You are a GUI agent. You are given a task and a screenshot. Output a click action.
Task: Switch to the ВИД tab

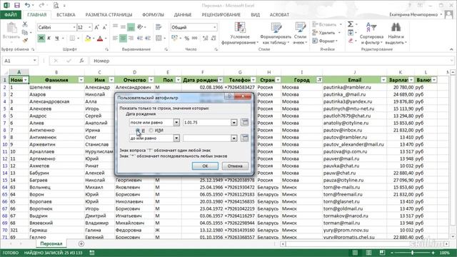[x=256, y=14]
